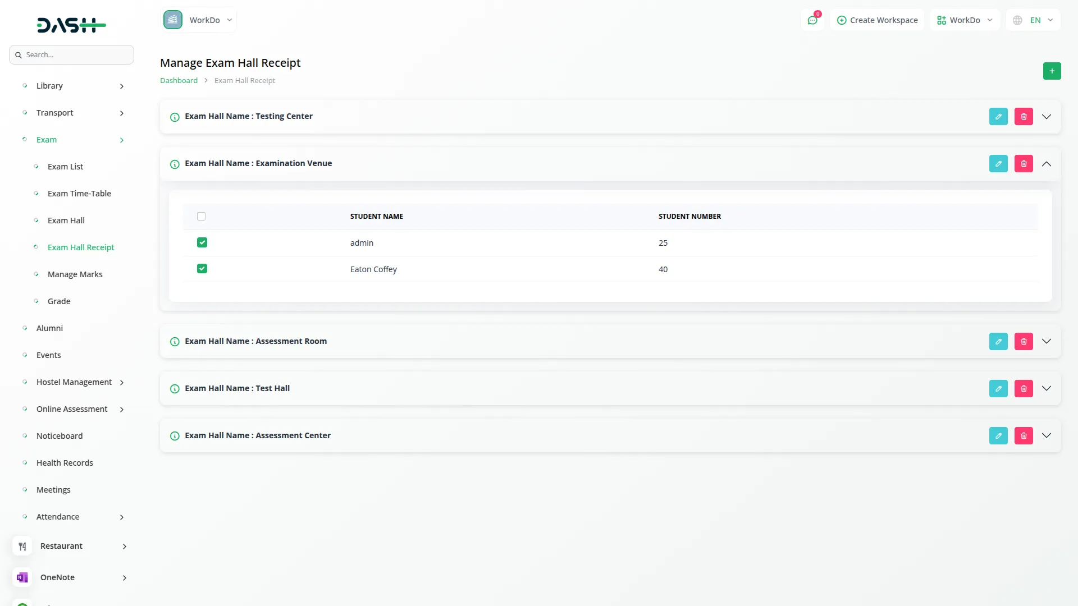
Task: Click the search magnifier icon in the sidebar
Action: [20, 54]
